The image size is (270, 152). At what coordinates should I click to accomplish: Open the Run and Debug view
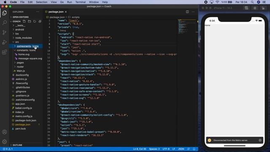[5, 42]
